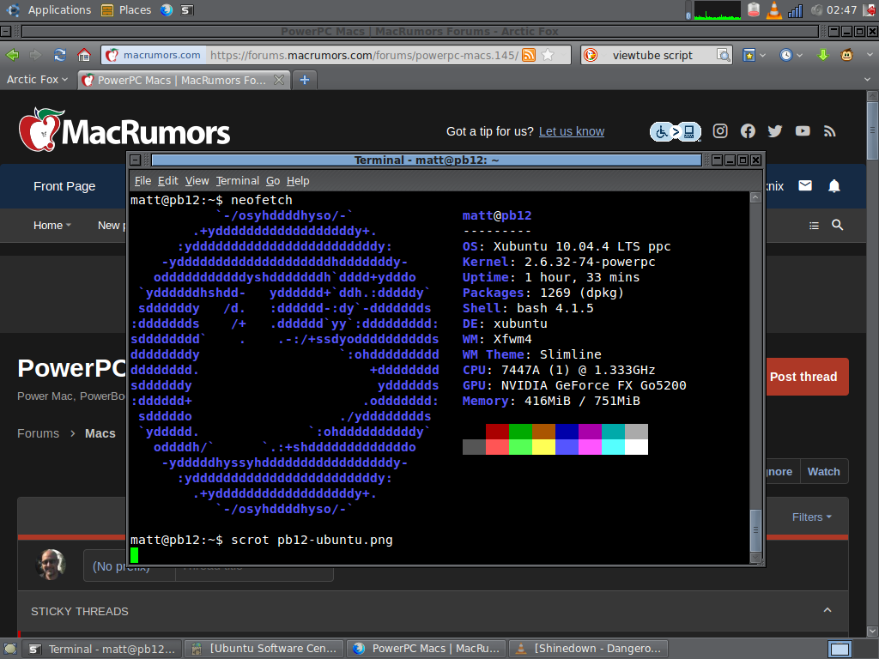This screenshot has height=659, width=879.
Task: Open the terminal File menu
Action: coord(143,181)
